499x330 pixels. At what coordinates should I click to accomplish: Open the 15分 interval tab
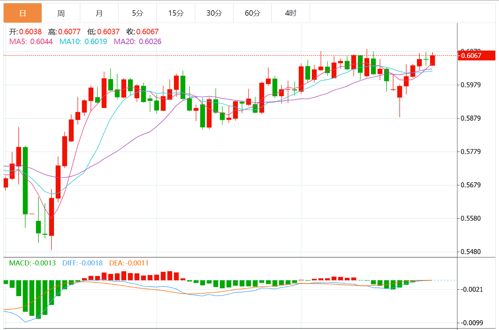[x=176, y=13]
